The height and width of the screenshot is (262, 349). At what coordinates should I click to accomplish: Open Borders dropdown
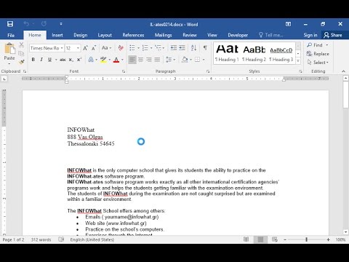(203, 60)
